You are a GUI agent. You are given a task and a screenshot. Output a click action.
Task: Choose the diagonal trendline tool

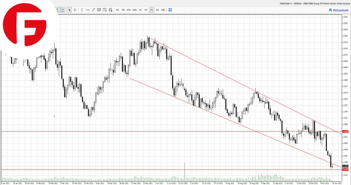(x=93, y=10)
